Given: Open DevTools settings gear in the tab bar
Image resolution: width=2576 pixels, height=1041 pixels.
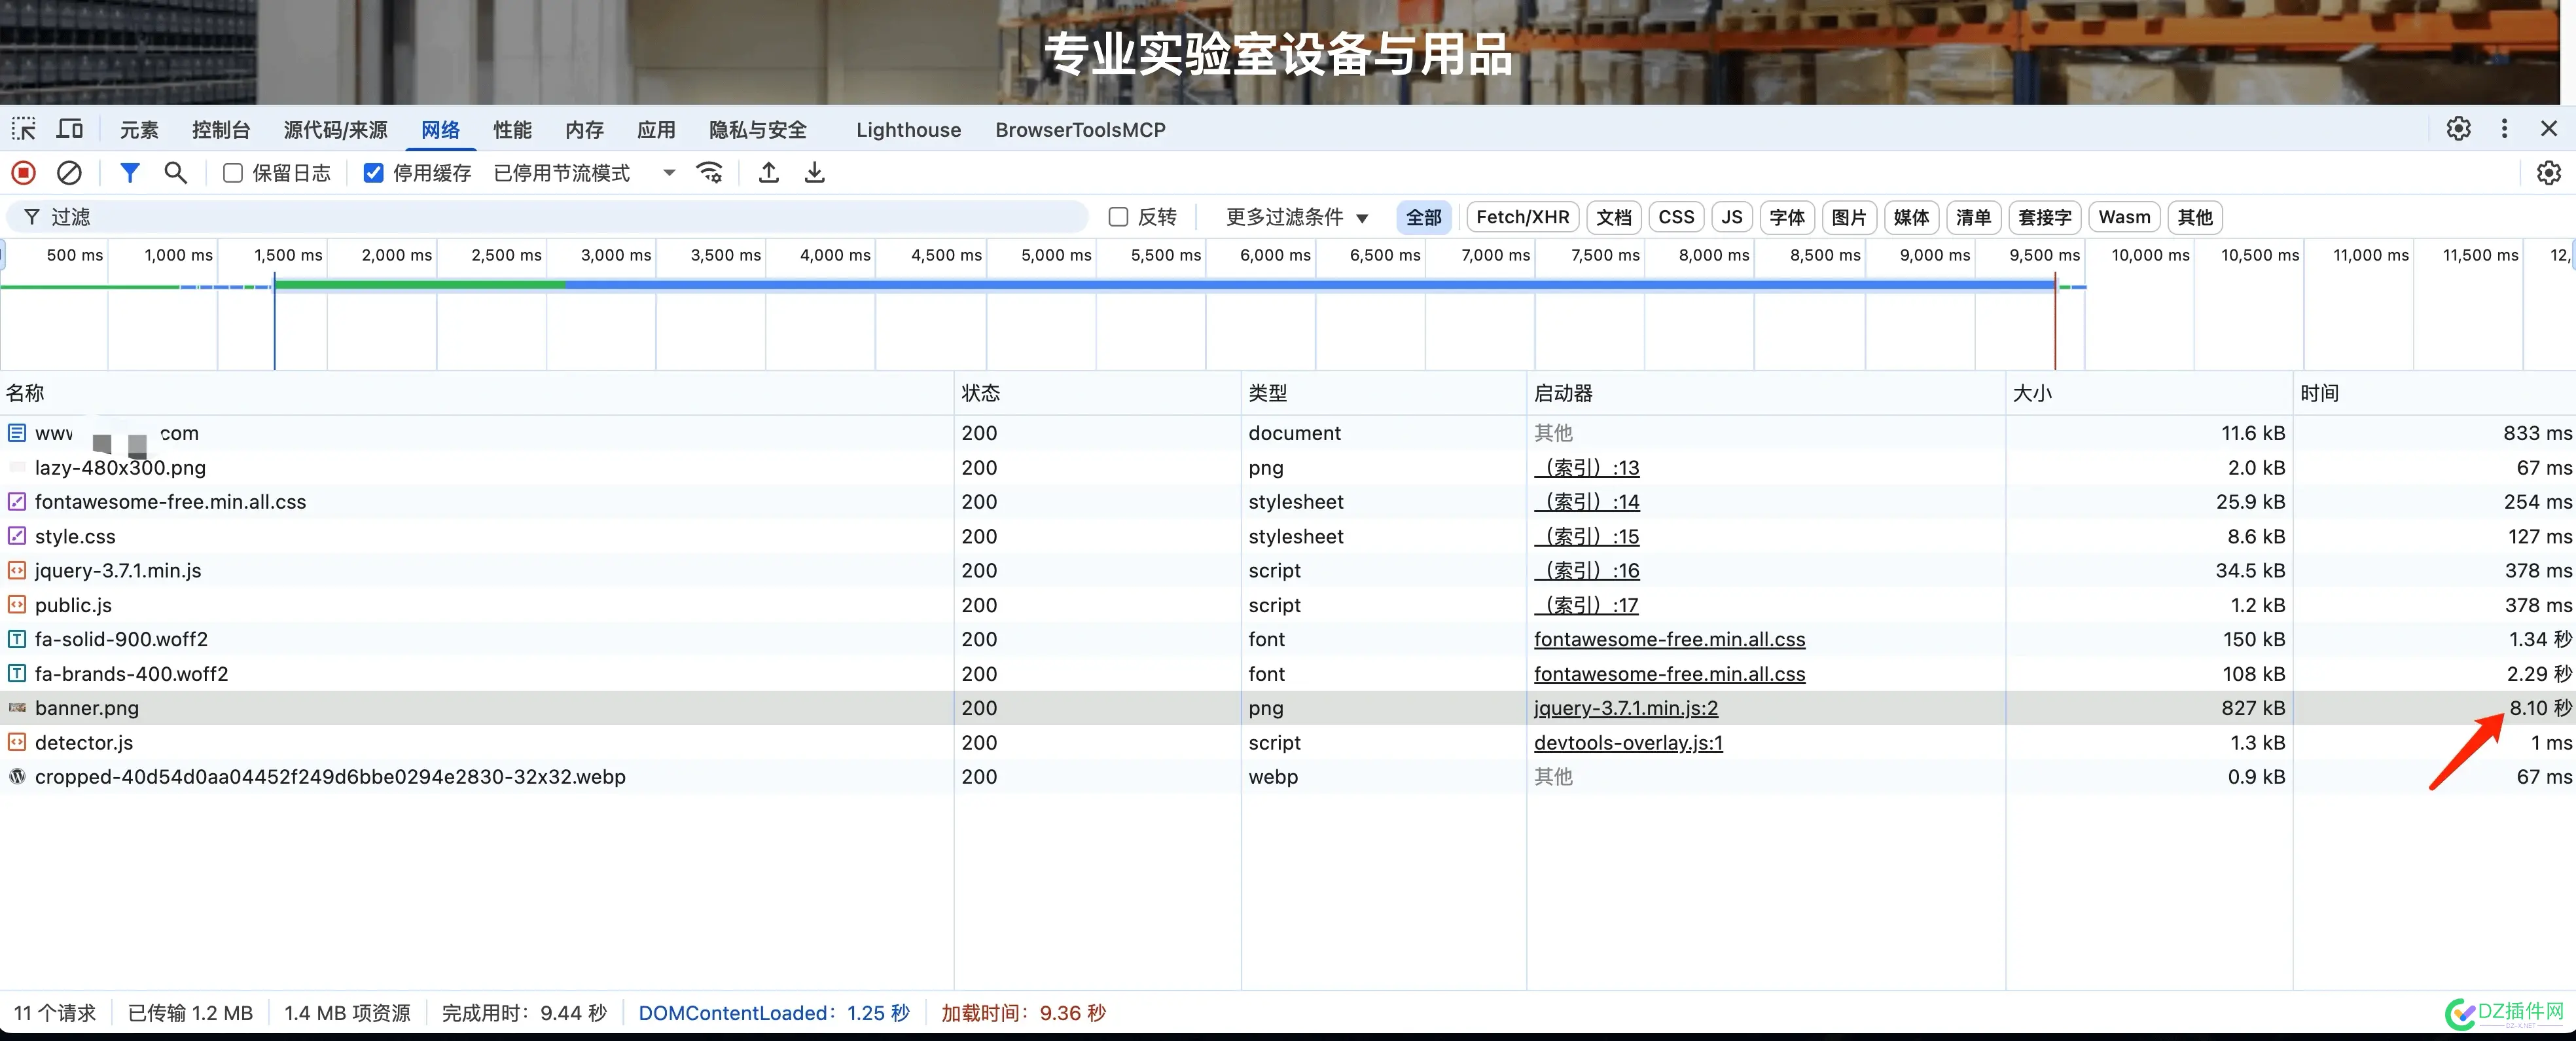Looking at the screenshot, I should (x=2458, y=129).
